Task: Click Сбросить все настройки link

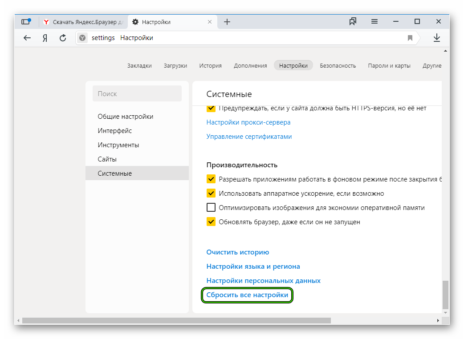Action: tap(247, 295)
